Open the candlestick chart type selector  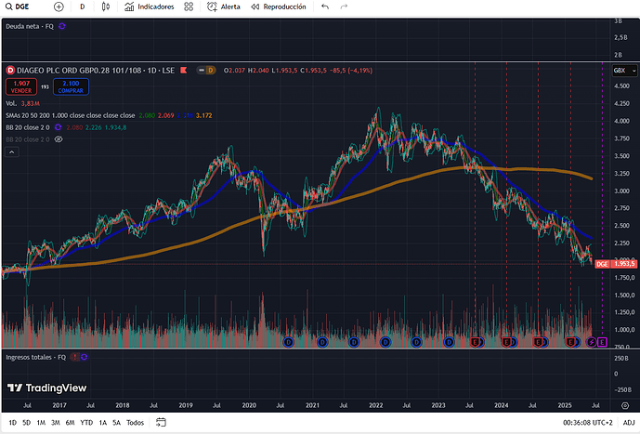(107, 7)
